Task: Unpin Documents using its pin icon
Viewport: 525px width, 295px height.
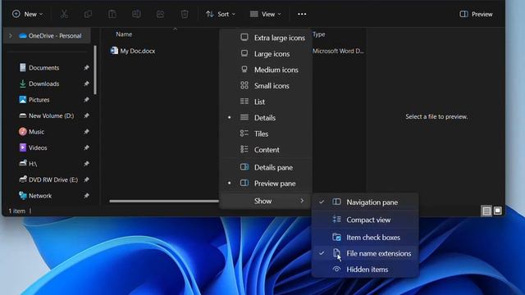Action: (86, 67)
